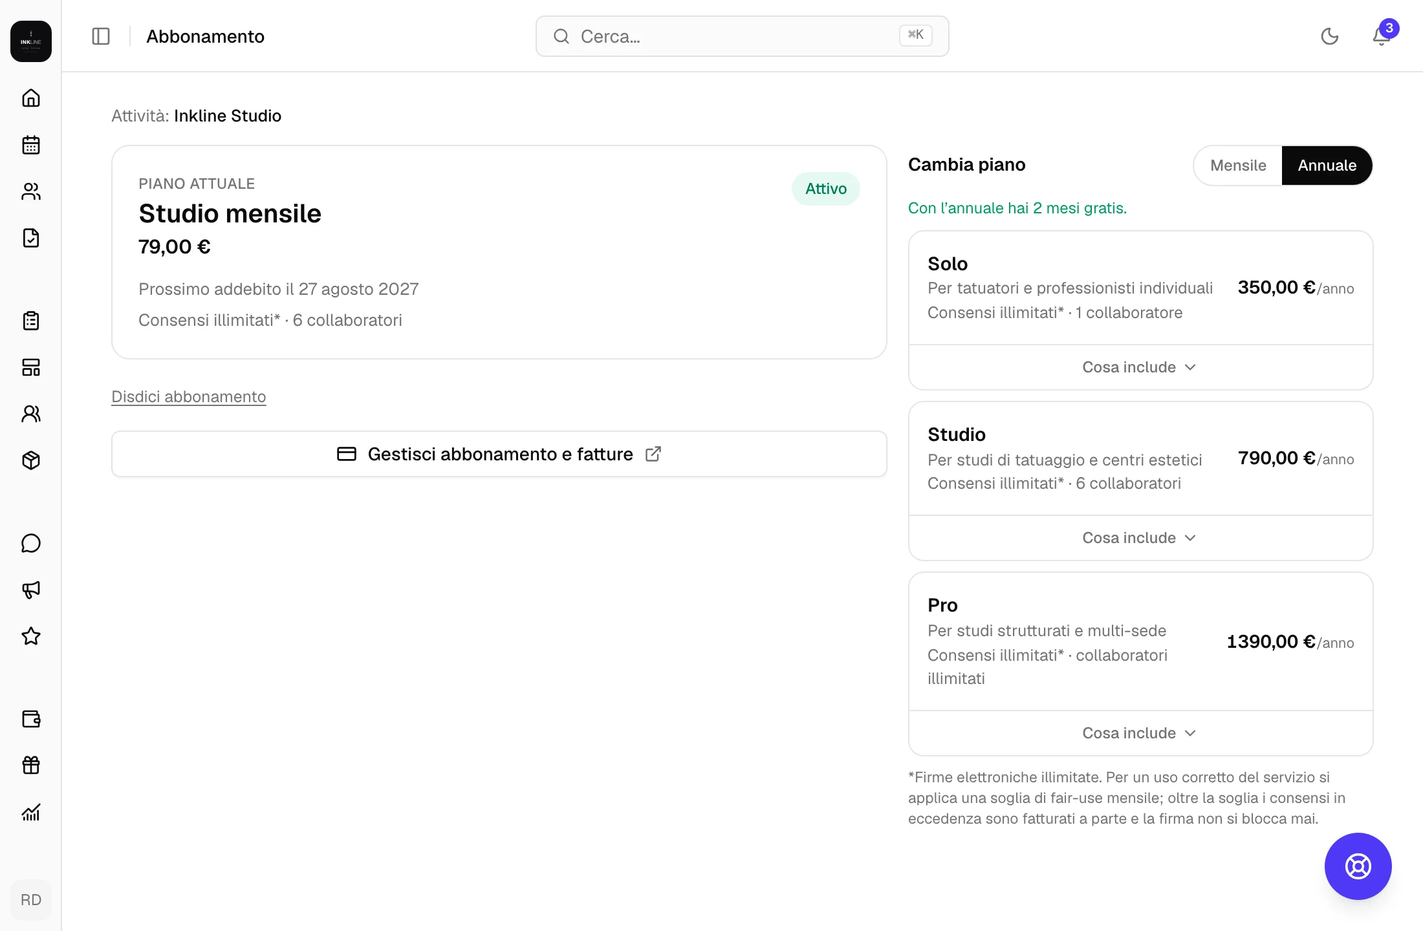
Task: Open the notifications bell with 3 alerts
Action: point(1382,36)
